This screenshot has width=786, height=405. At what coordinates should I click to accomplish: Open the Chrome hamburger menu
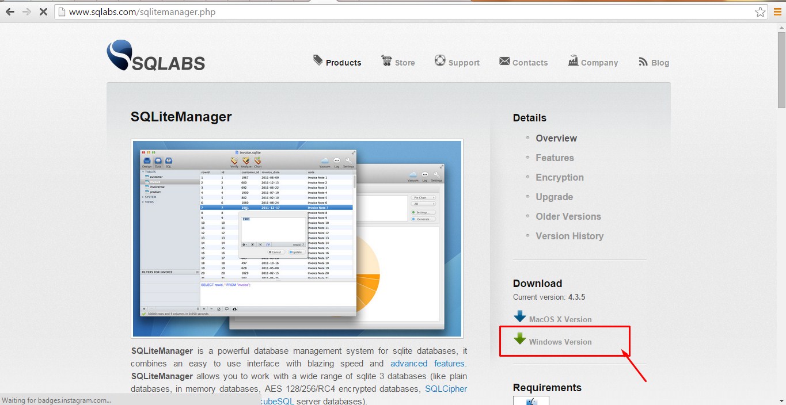click(x=777, y=12)
